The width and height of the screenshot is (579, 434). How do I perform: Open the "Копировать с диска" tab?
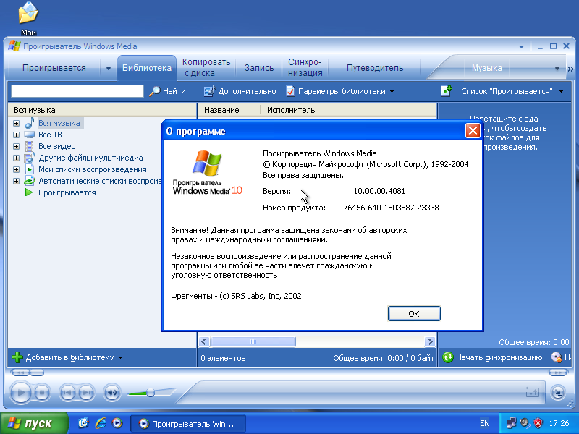(x=206, y=67)
